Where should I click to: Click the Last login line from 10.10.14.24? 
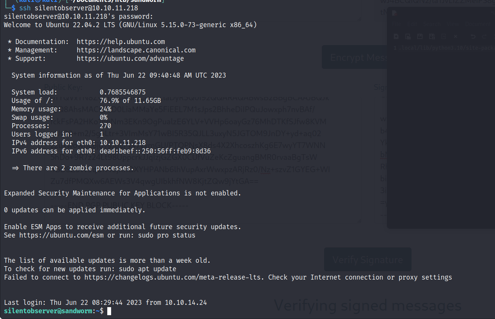tap(105, 303)
